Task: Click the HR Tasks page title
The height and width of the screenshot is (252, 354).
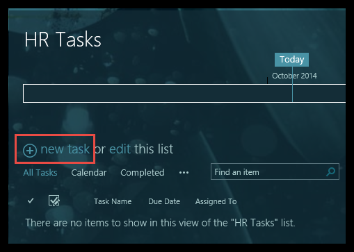Action: pyautogui.click(x=63, y=40)
